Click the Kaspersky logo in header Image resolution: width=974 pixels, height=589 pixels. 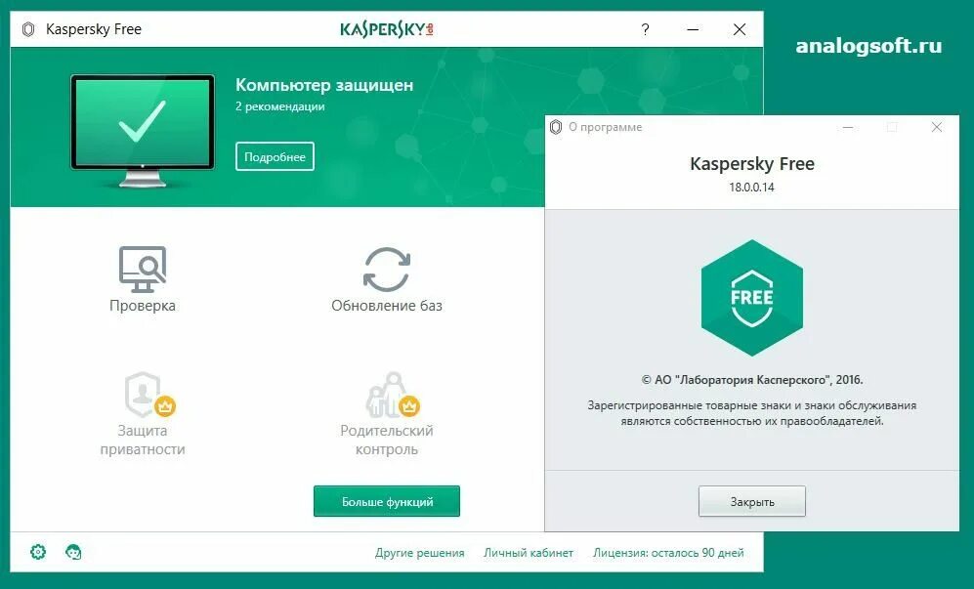pos(386,29)
